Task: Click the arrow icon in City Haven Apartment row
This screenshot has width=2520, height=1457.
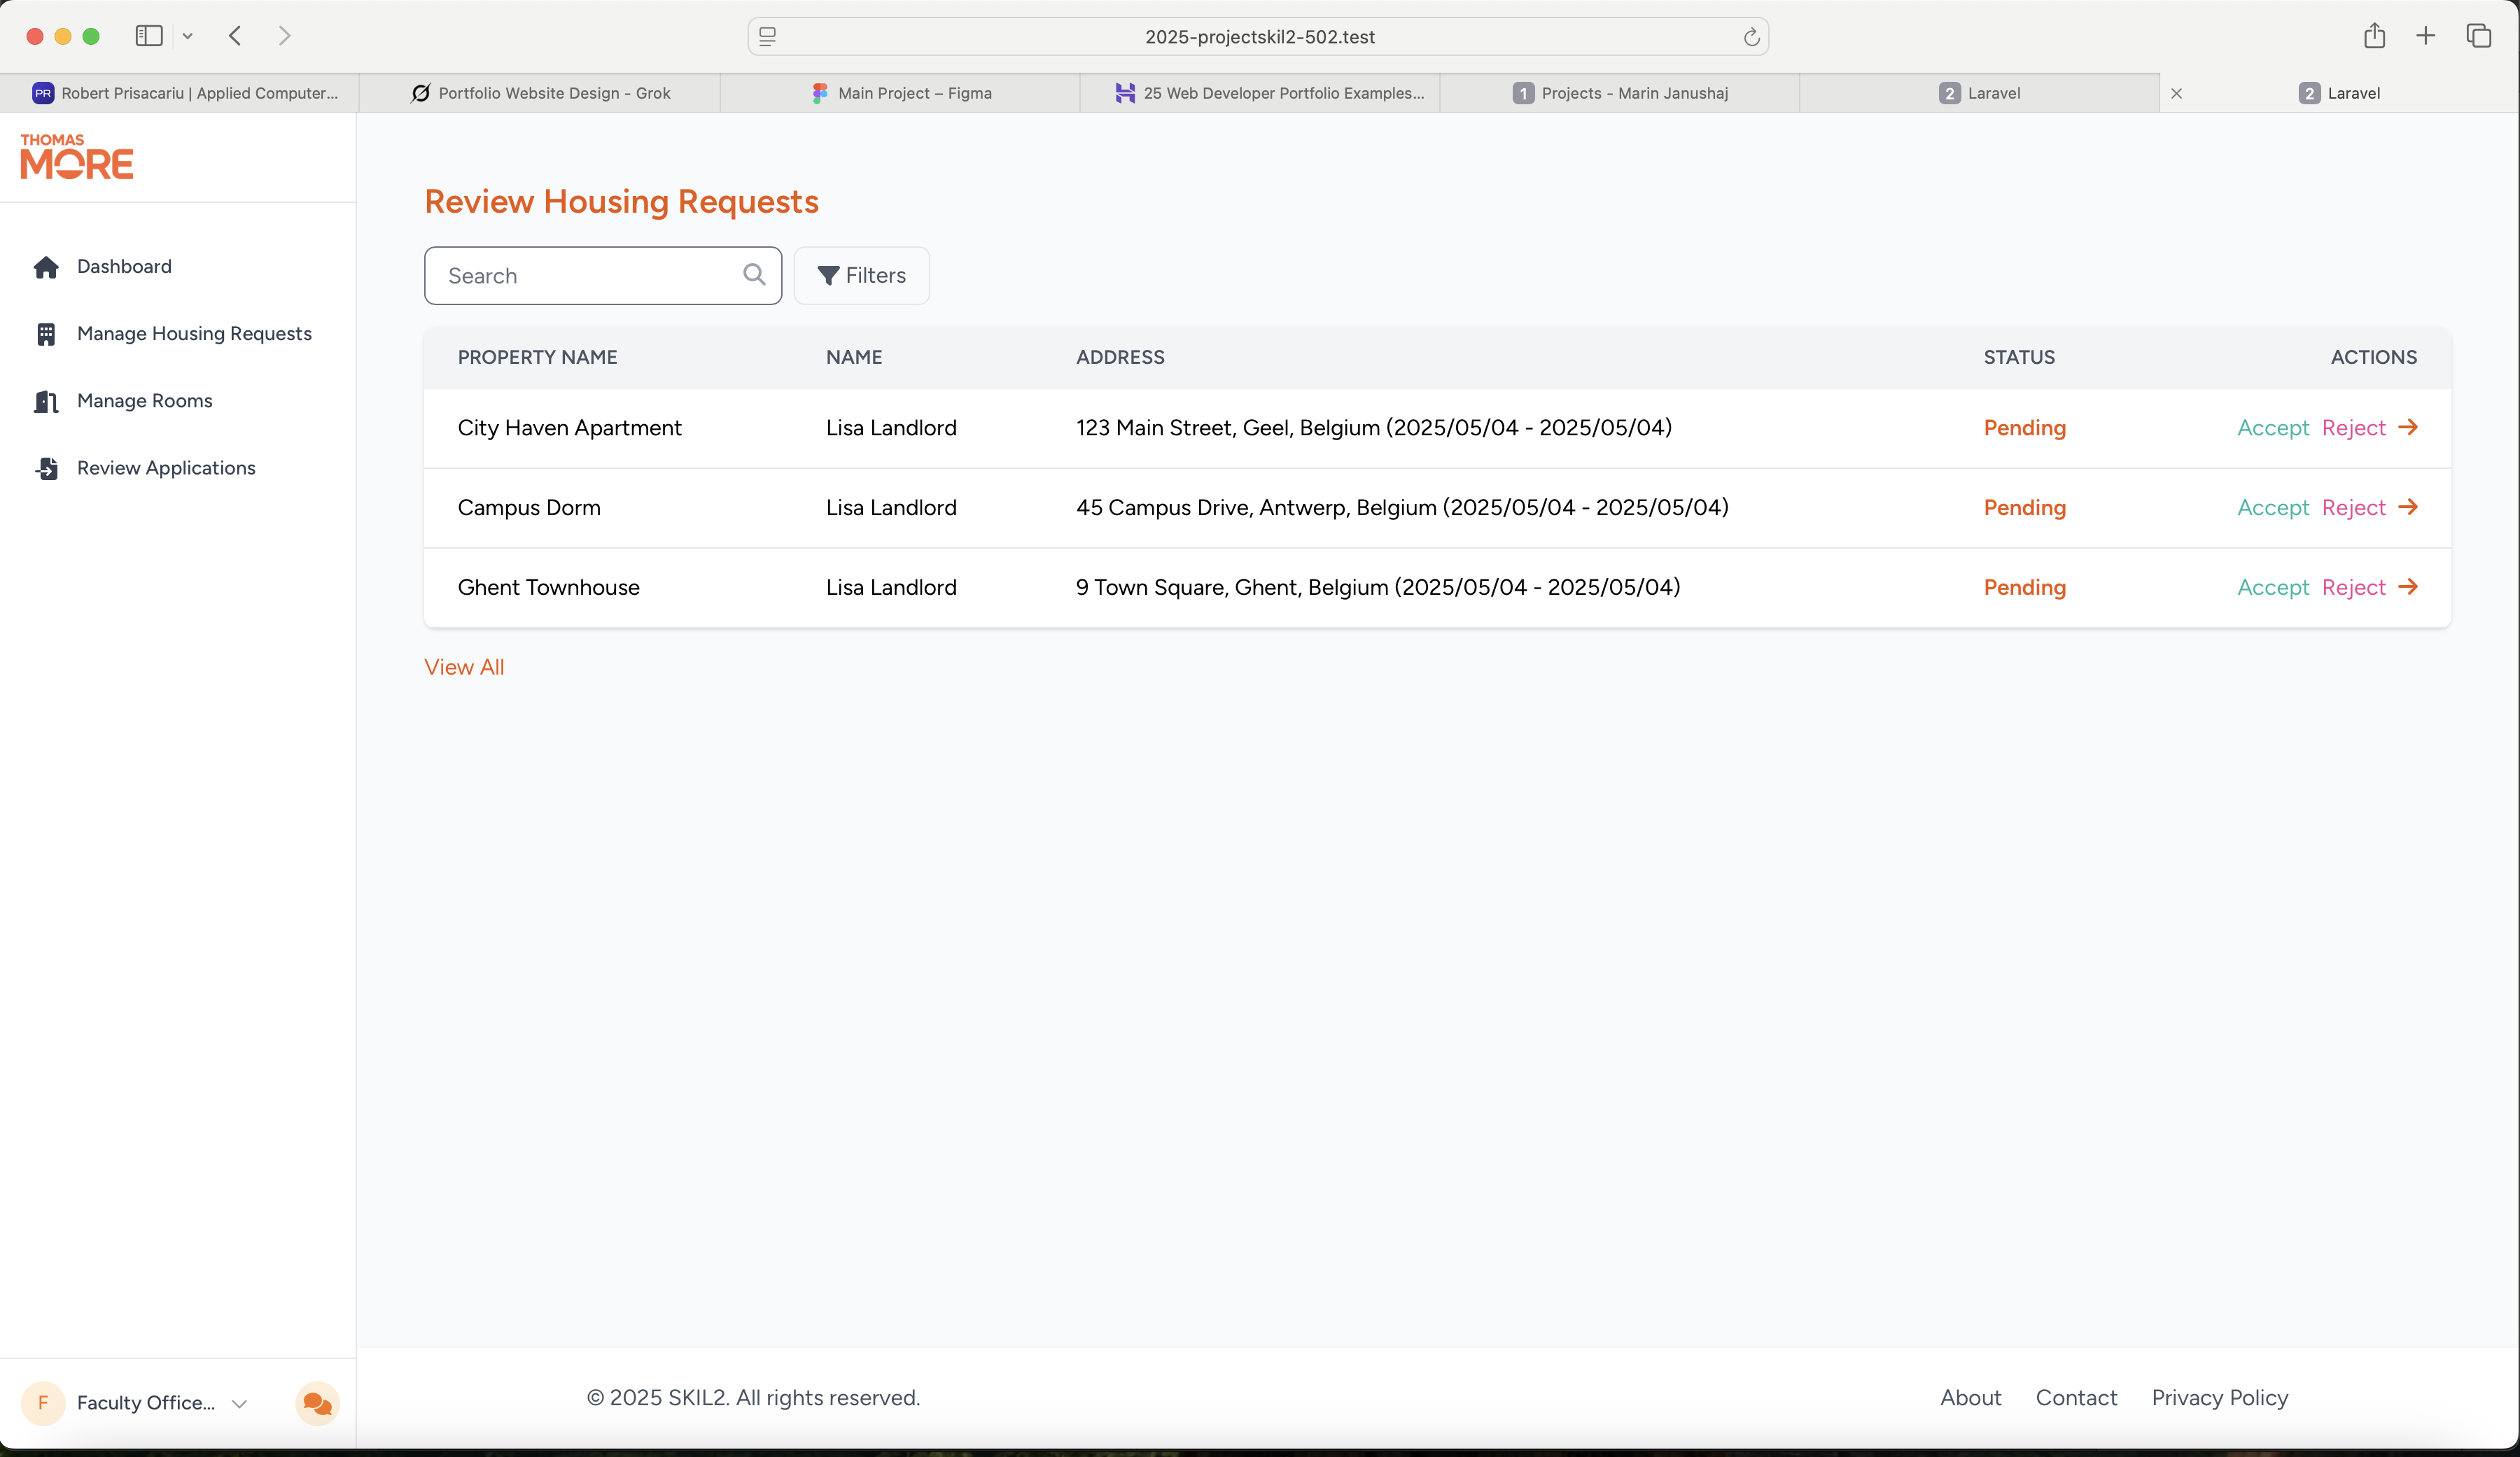Action: [x=2408, y=427]
